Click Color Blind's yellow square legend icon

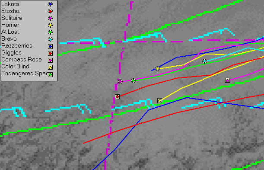50,67
